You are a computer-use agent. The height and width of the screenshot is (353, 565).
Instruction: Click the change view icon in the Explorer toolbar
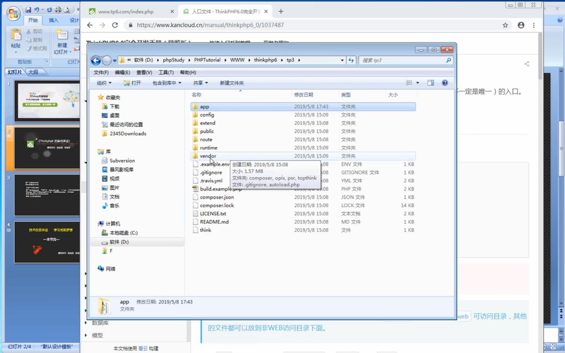pyautogui.click(x=409, y=83)
